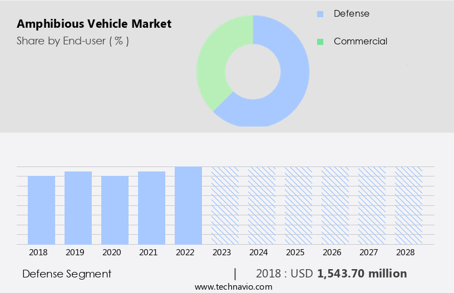
Task: Select the hatched 2025 forecast bar
Action: click(x=298, y=205)
